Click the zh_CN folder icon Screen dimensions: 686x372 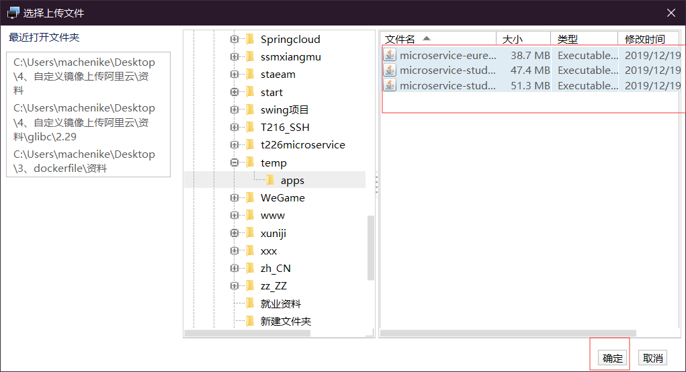click(x=250, y=269)
